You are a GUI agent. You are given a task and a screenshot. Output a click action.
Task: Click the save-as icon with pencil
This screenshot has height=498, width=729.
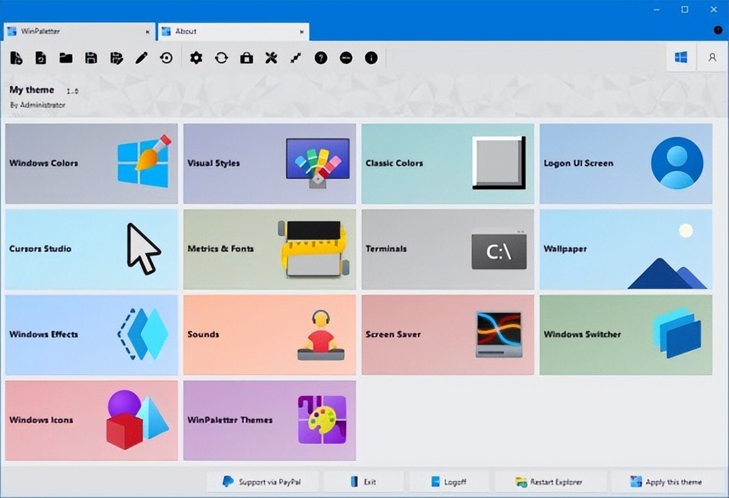tap(116, 58)
